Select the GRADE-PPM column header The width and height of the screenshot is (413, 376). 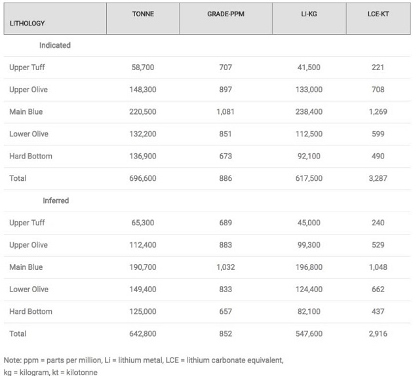tap(226, 14)
